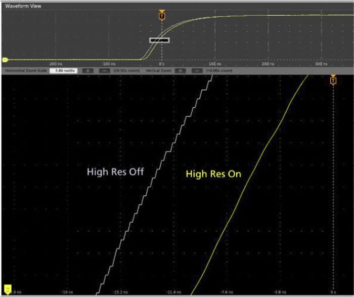Click the '100 ns' overview axis label
This screenshot has height=297, width=354.
(x=215, y=64)
